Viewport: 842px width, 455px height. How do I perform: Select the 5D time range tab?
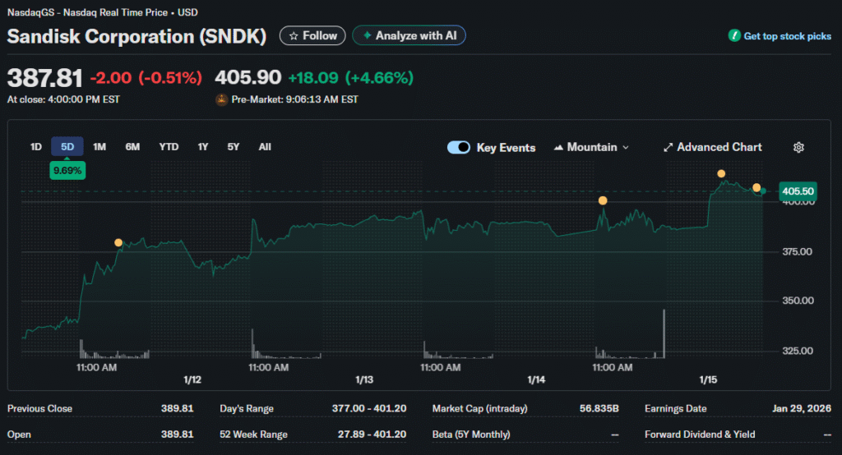pyautogui.click(x=67, y=147)
